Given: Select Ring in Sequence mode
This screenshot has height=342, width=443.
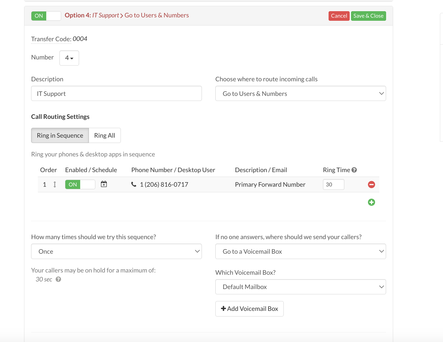Looking at the screenshot, I should coord(60,135).
